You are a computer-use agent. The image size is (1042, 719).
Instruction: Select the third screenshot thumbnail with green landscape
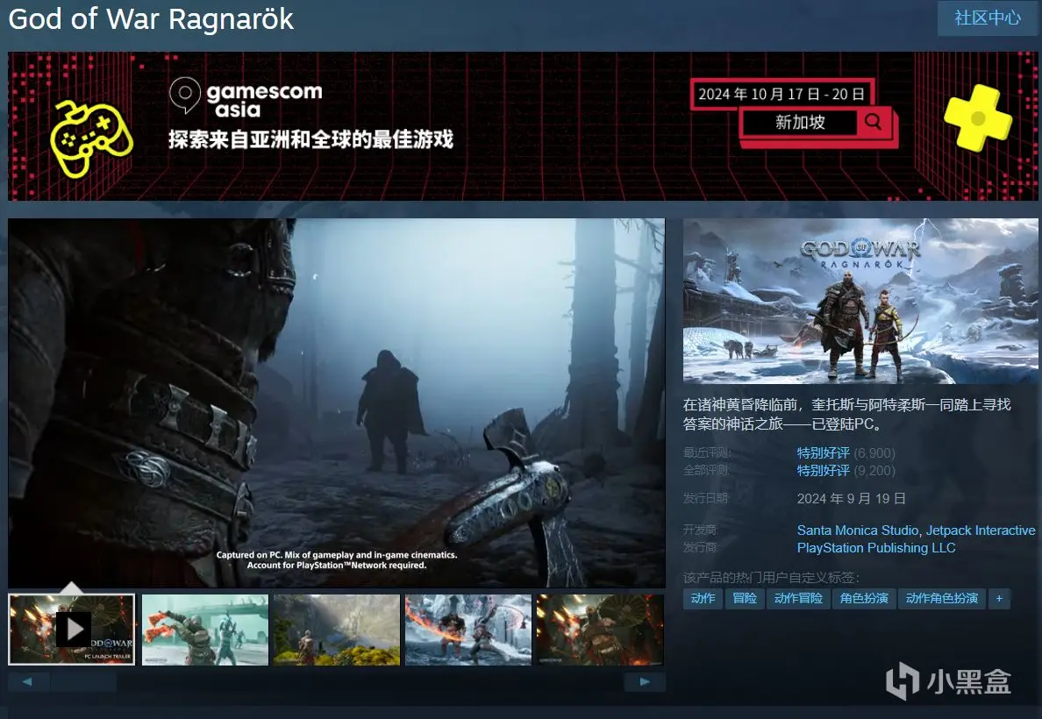click(337, 630)
